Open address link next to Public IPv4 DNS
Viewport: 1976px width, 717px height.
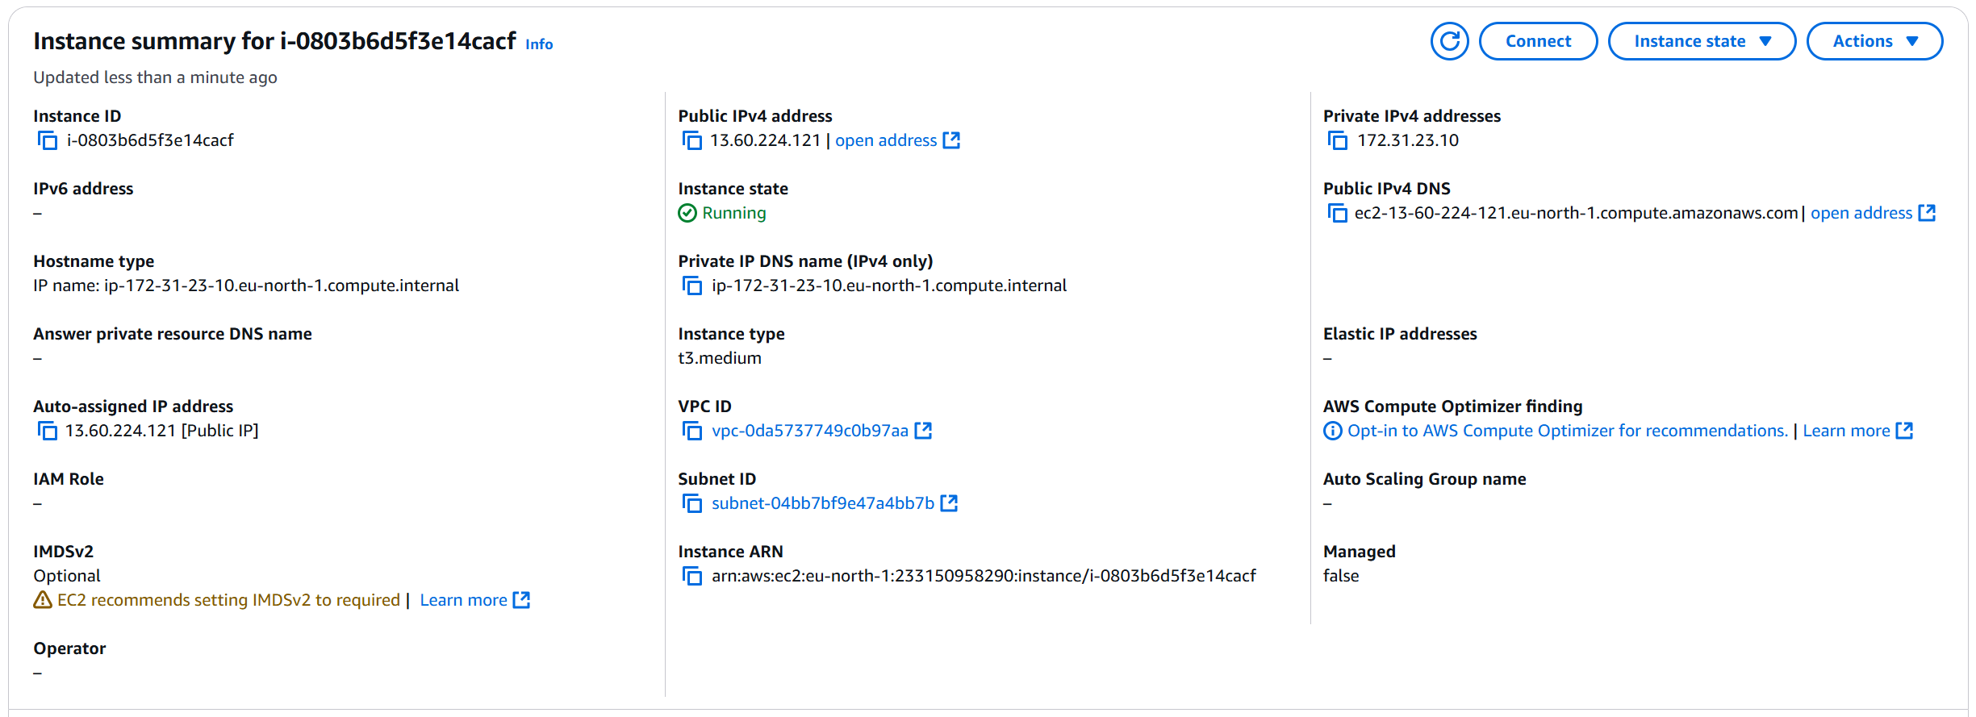1873,213
